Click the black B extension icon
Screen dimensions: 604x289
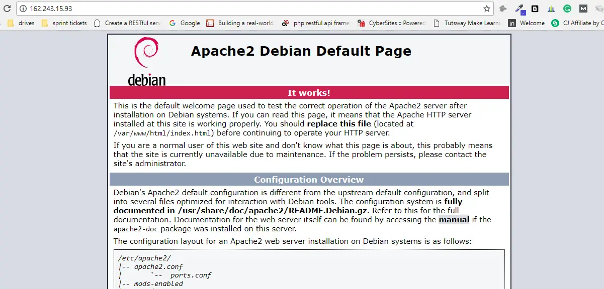[x=535, y=9]
